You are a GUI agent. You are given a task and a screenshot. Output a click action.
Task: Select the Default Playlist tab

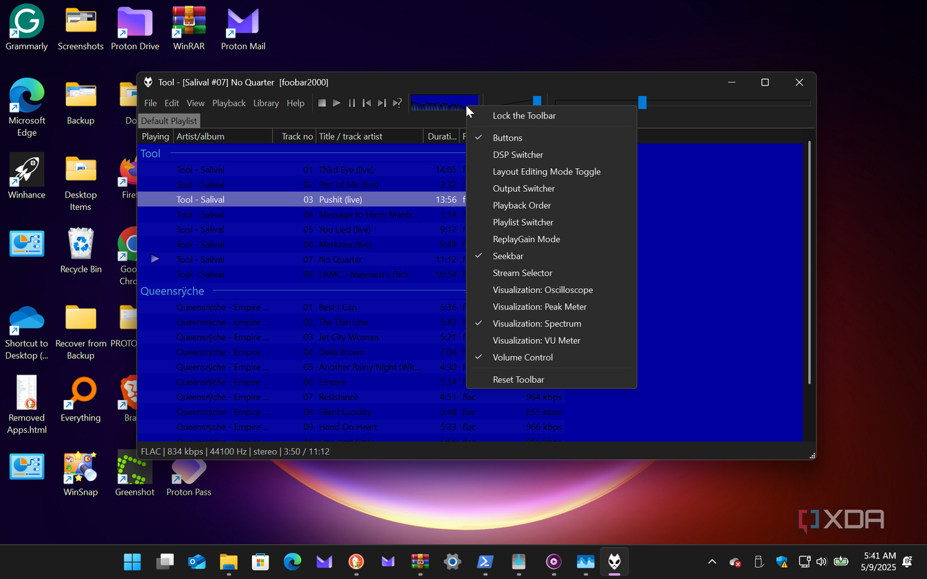point(169,121)
